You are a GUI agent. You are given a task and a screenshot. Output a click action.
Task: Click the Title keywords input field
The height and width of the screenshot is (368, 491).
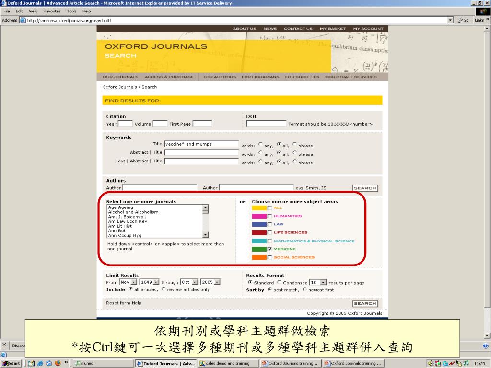(x=201, y=144)
